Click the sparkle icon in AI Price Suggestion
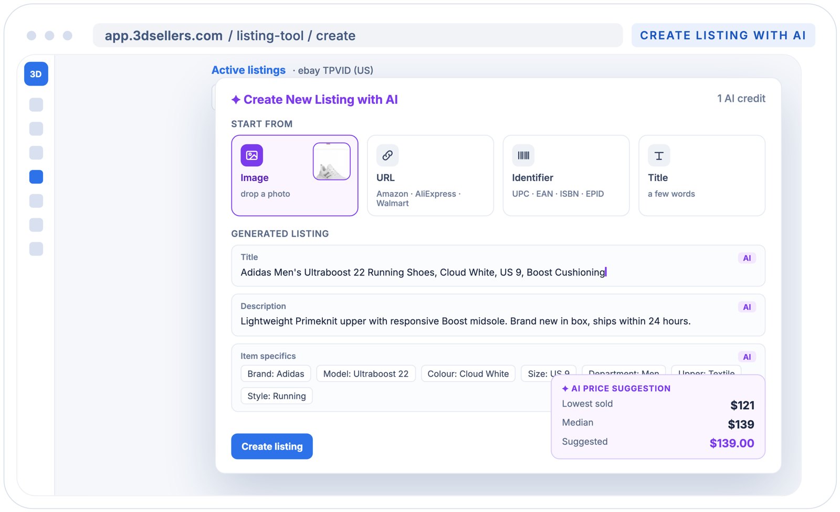This screenshot has width=840, height=512. pyautogui.click(x=565, y=389)
